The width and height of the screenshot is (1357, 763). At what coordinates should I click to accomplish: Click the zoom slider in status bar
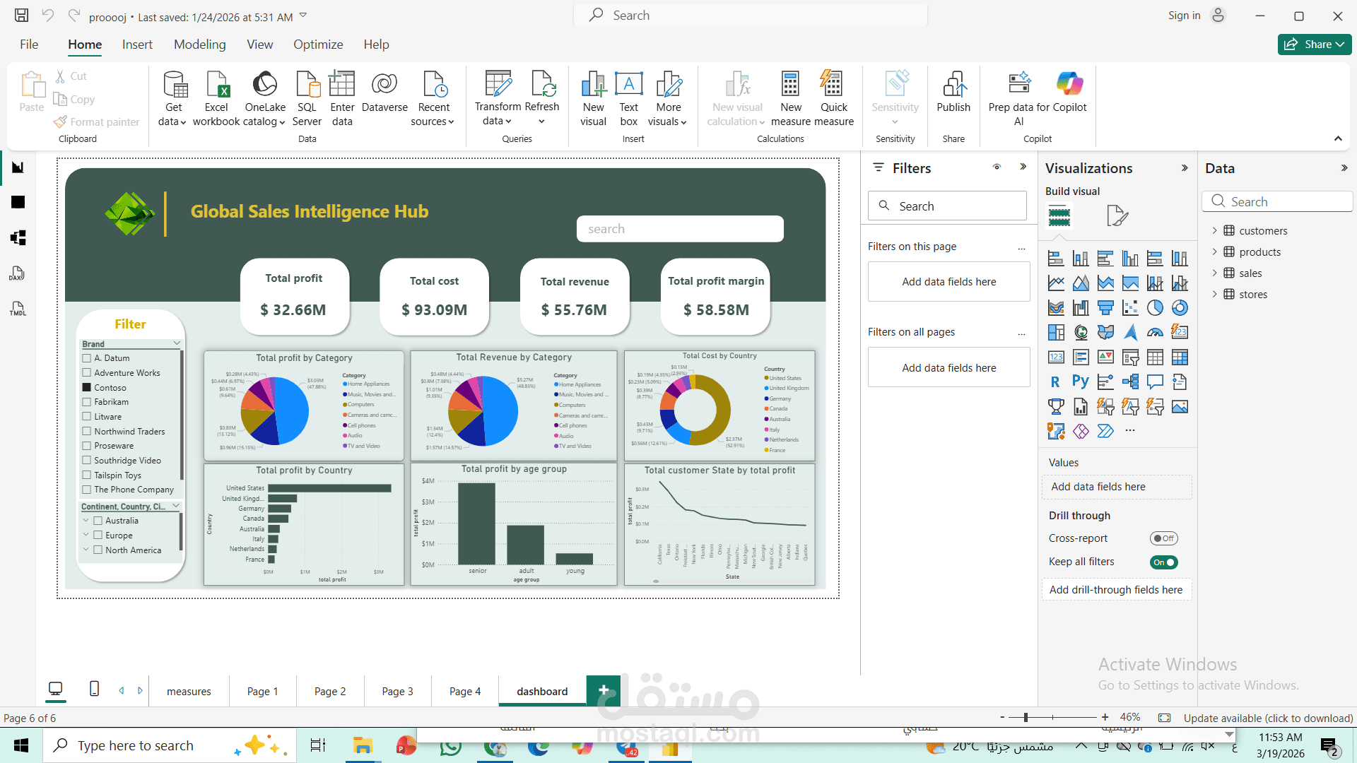[1026, 718]
